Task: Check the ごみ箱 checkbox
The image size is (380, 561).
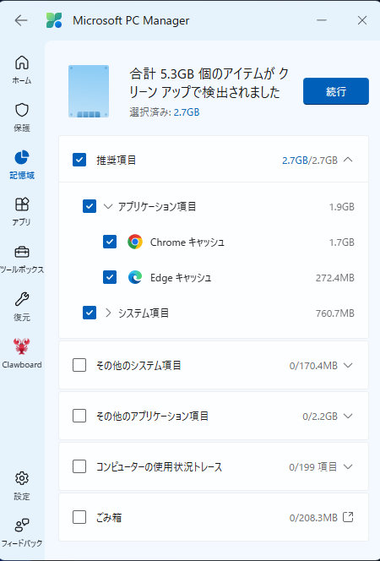Action: [79, 517]
